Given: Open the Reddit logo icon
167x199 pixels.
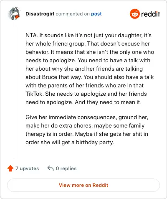Looking at the screenshot, I should (x=134, y=14).
